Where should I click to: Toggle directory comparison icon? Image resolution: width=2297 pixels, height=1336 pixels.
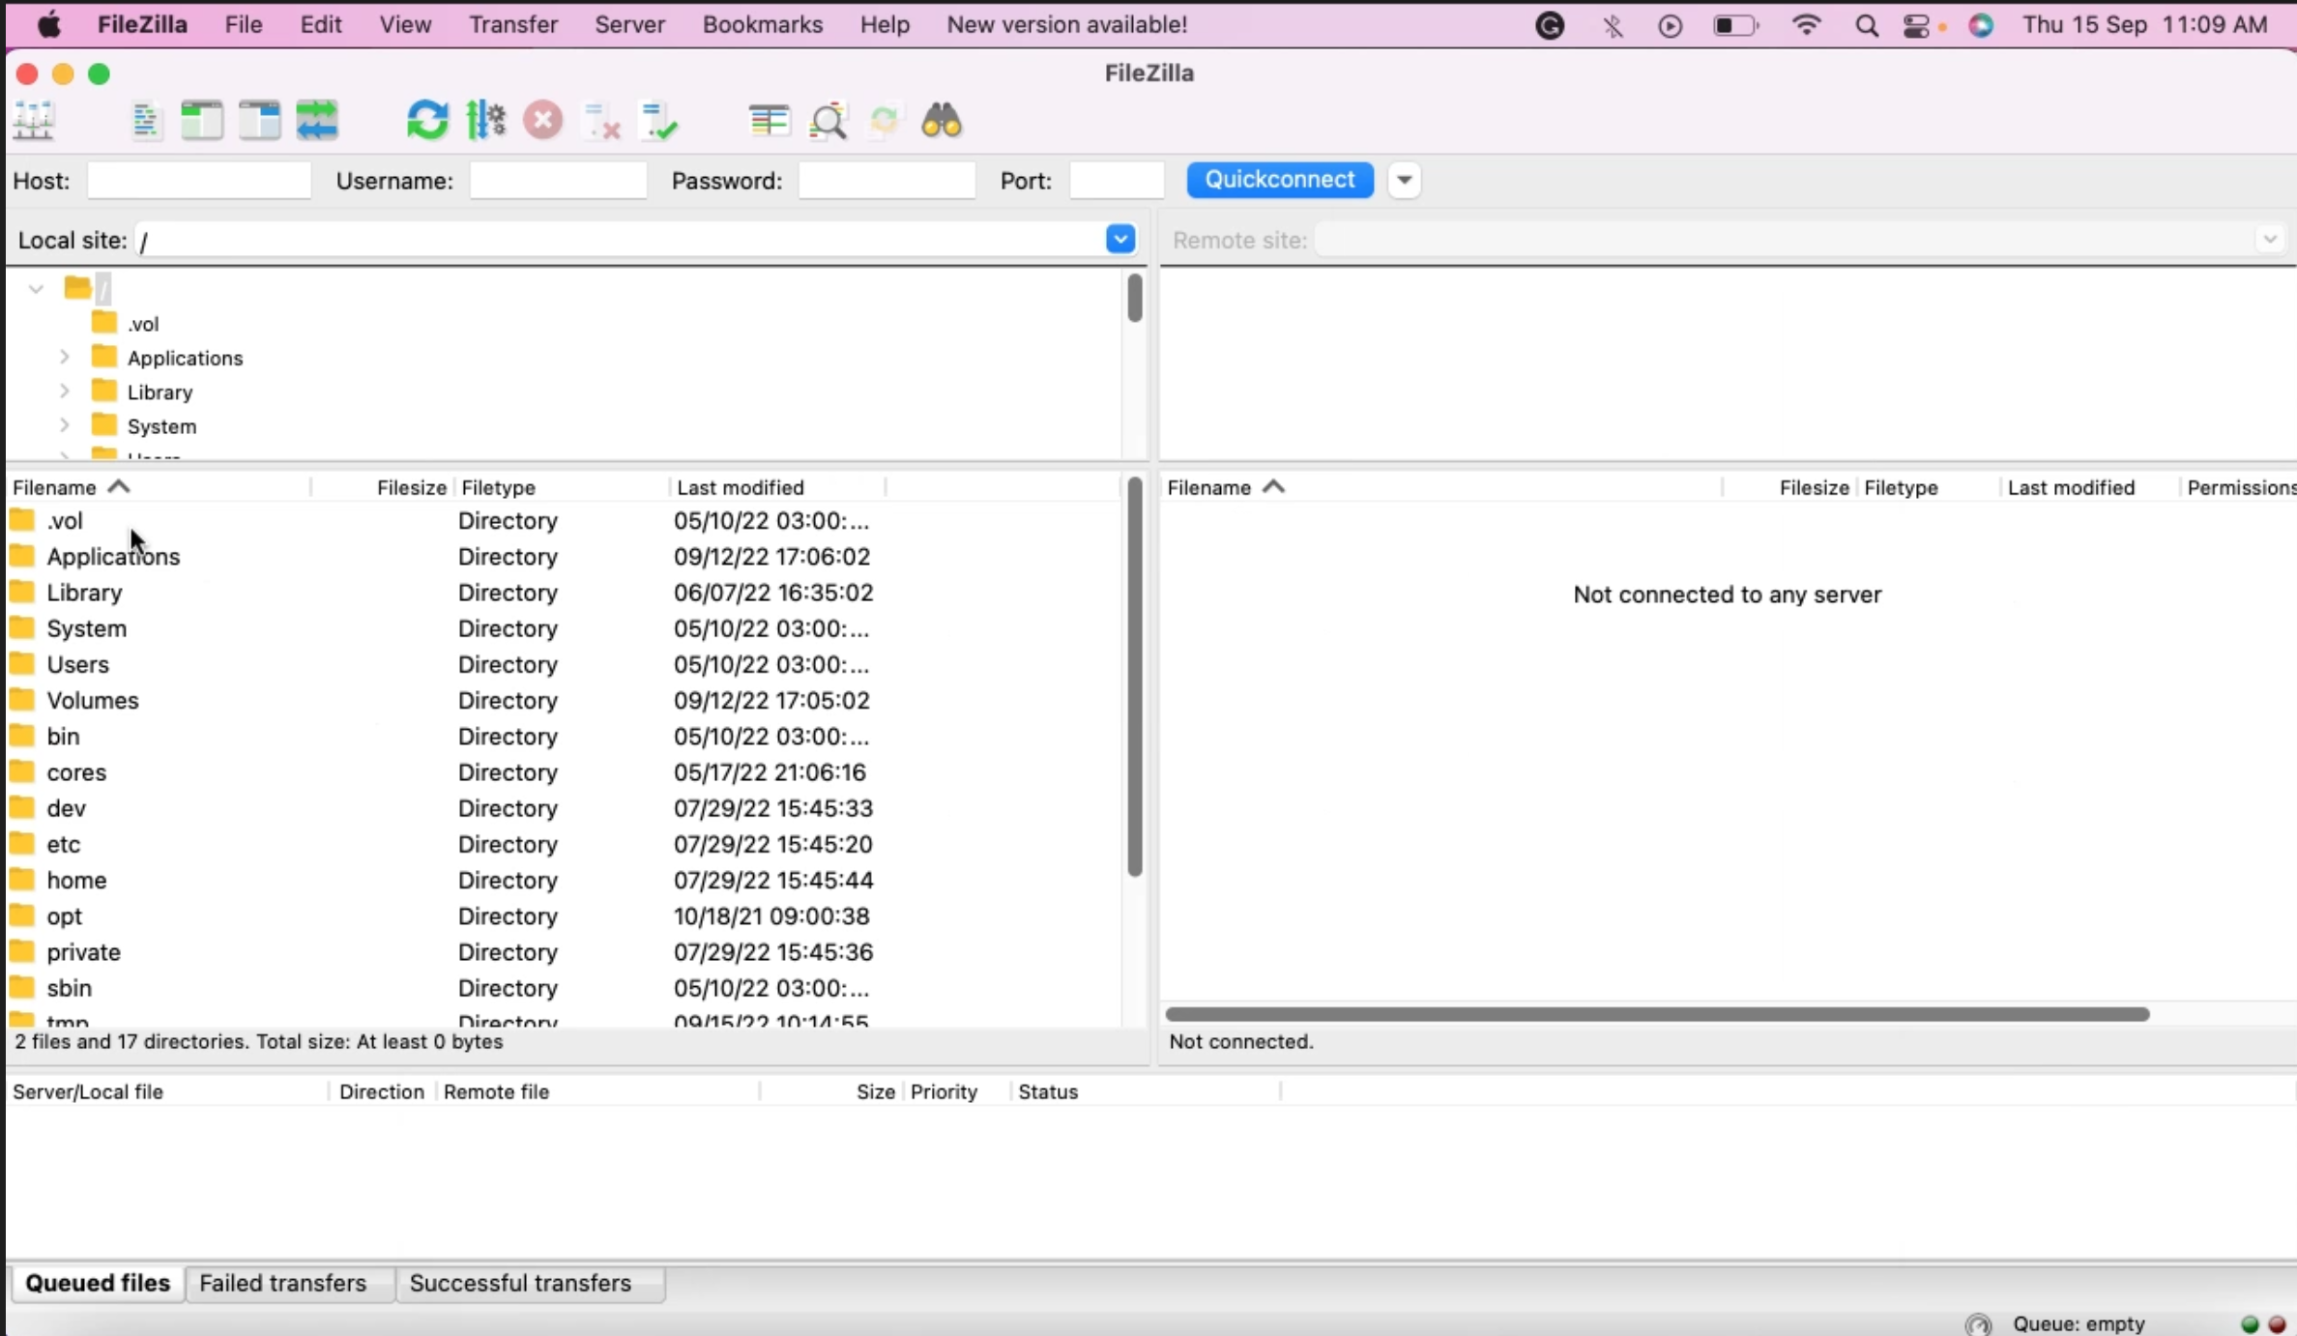[829, 121]
